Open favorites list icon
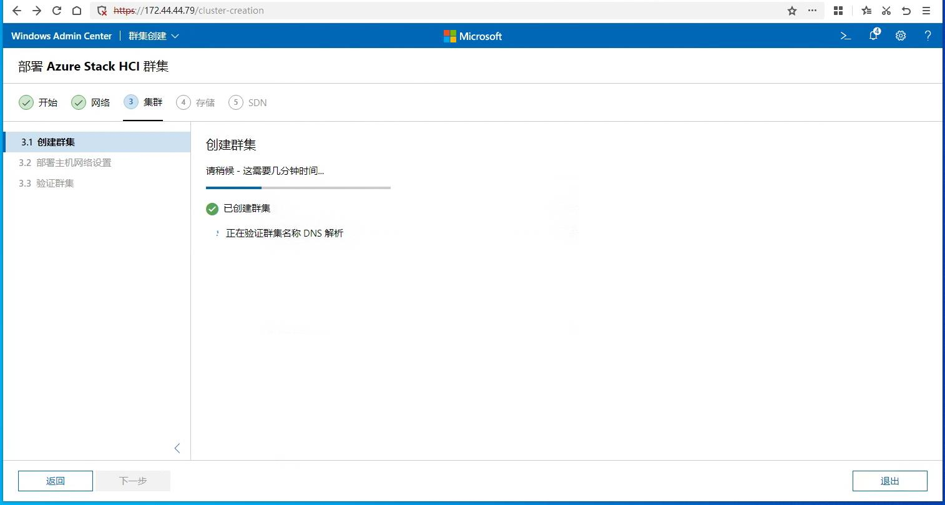Viewport: 945px width, 505px height. (866, 11)
